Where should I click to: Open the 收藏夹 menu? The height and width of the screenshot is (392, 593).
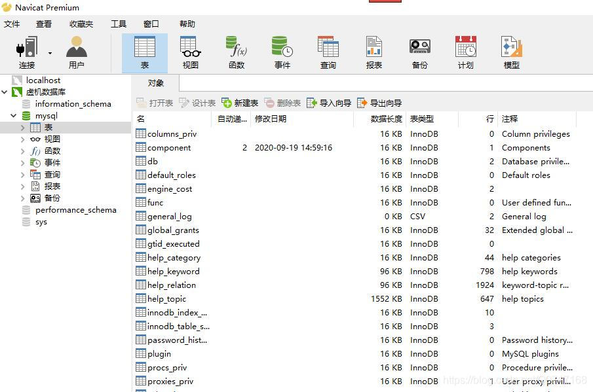pyautogui.click(x=81, y=24)
